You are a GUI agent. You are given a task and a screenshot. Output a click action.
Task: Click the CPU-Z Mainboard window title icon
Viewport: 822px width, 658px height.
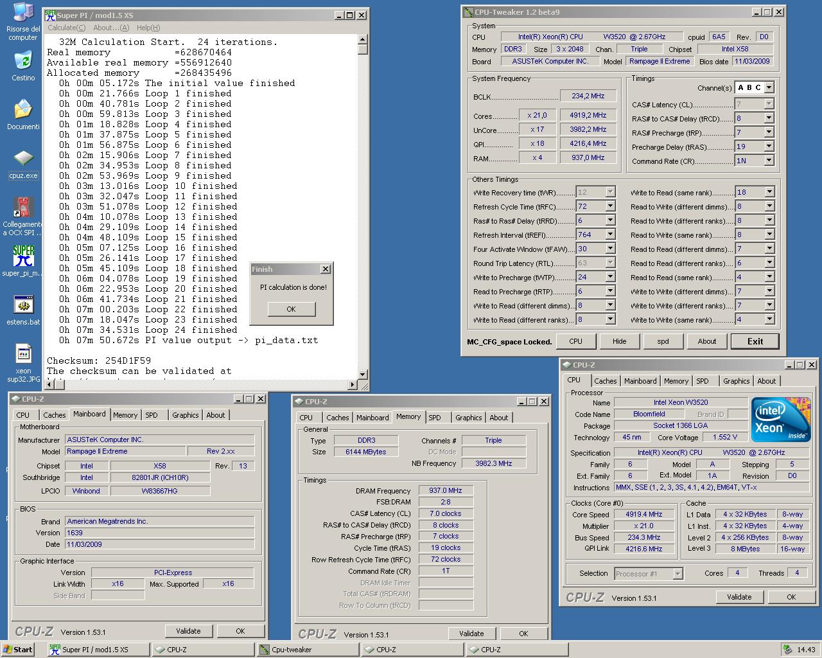(x=16, y=399)
